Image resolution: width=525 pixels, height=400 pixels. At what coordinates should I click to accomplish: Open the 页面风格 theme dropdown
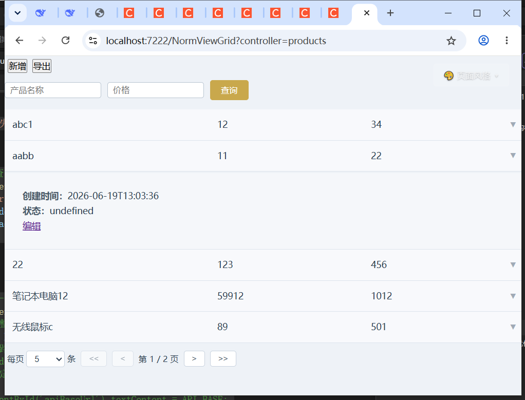(471, 75)
